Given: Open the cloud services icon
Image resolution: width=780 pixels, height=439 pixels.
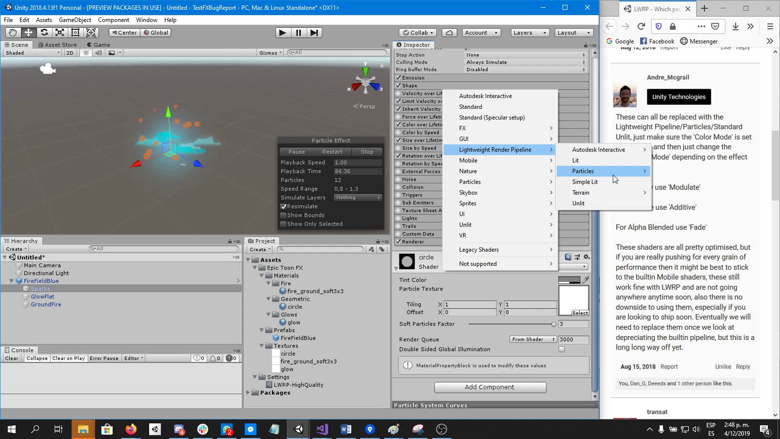Looking at the screenshot, I should [449, 33].
